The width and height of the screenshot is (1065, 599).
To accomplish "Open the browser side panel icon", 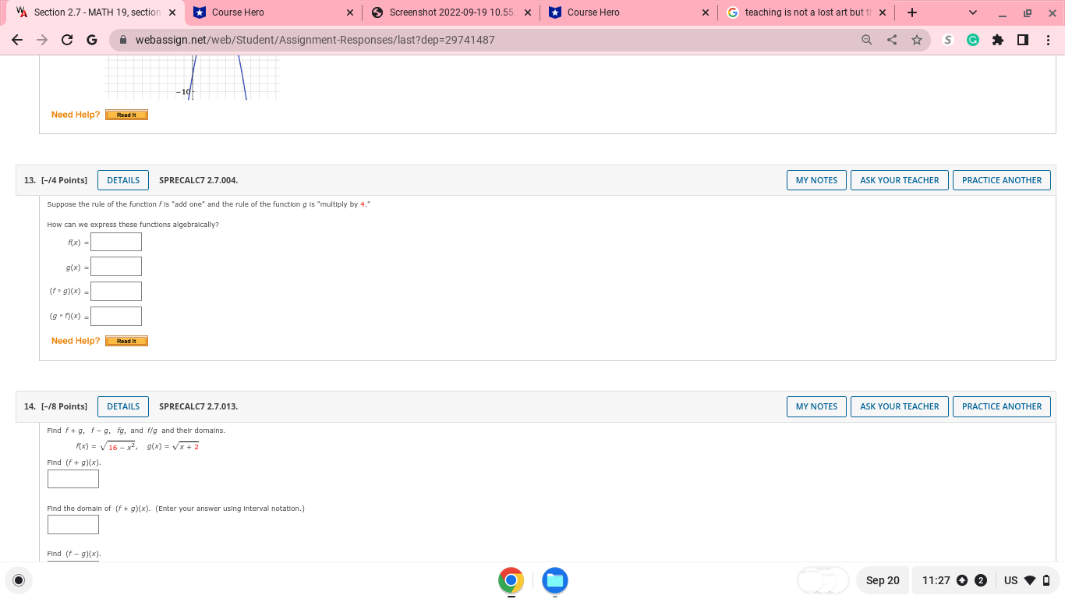I will point(1024,39).
